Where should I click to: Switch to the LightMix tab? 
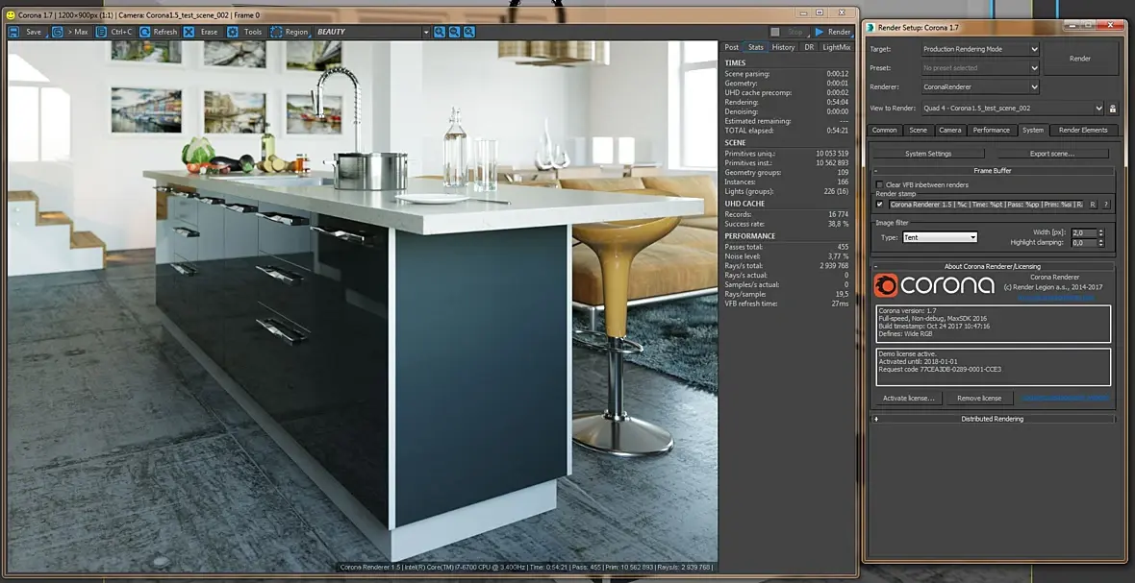pos(836,47)
